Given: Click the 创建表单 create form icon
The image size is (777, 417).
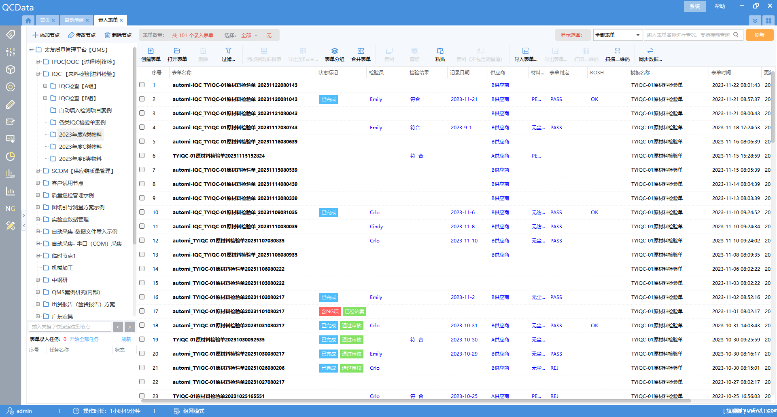Looking at the screenshot, I should coord(151,51).
